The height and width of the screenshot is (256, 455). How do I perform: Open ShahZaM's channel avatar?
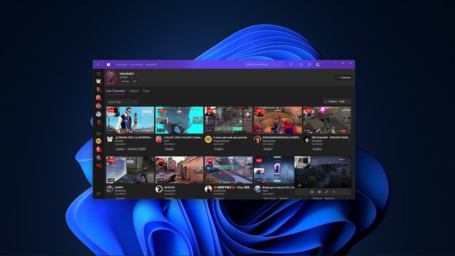pyautogui.click(x=307, y=139)
